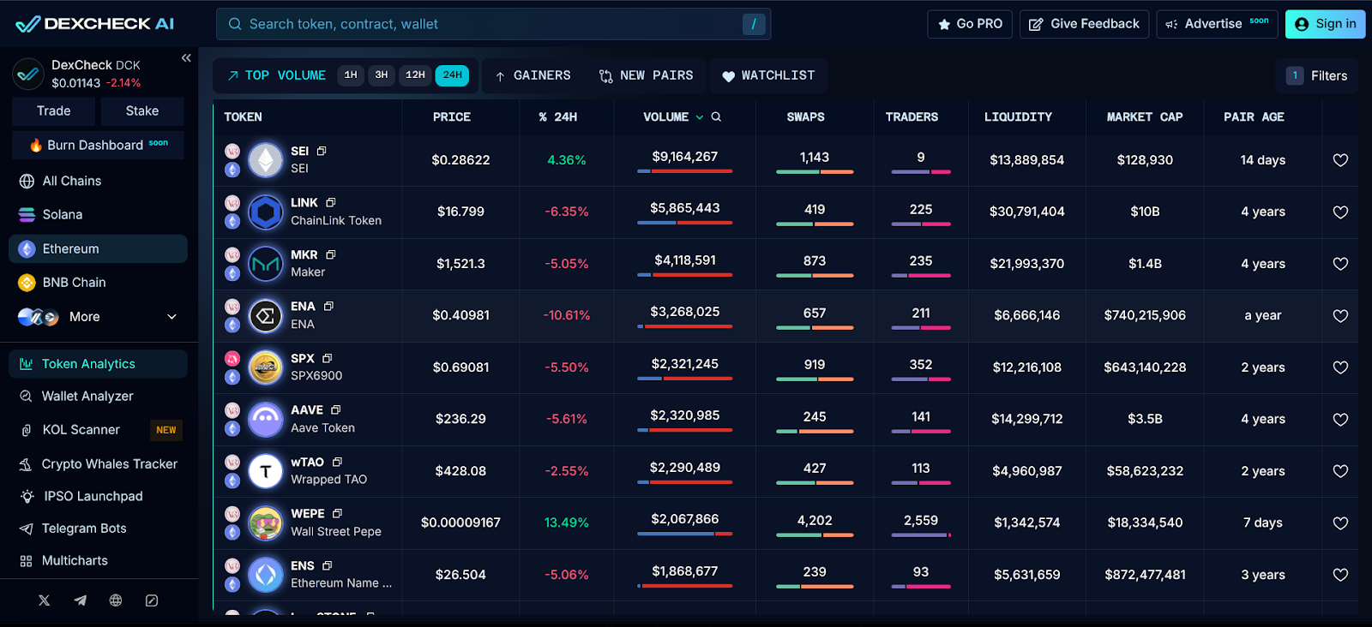The height and width of the screenshot is (627, 1372).
Task: Switch to the Watchlist tab
Action: click(x=768, y=75)
